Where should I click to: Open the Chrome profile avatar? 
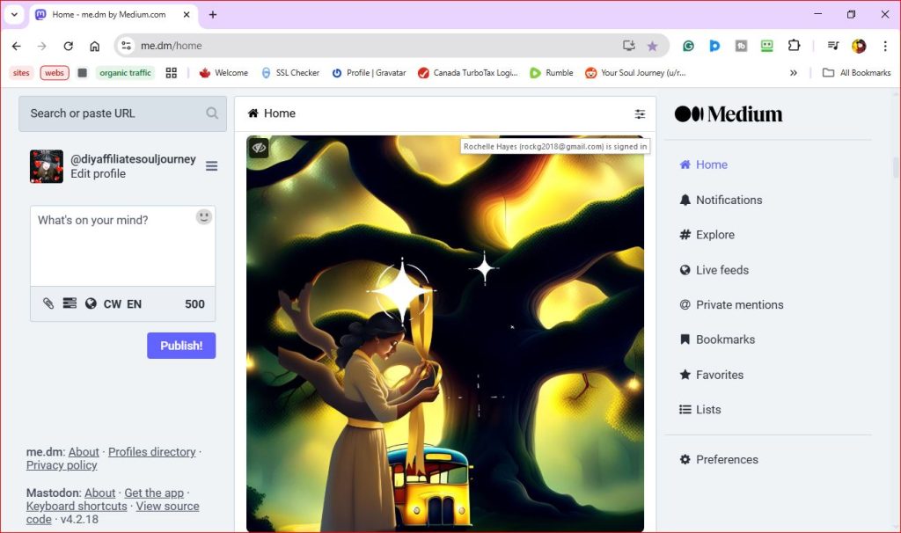(x=859, y=46)
